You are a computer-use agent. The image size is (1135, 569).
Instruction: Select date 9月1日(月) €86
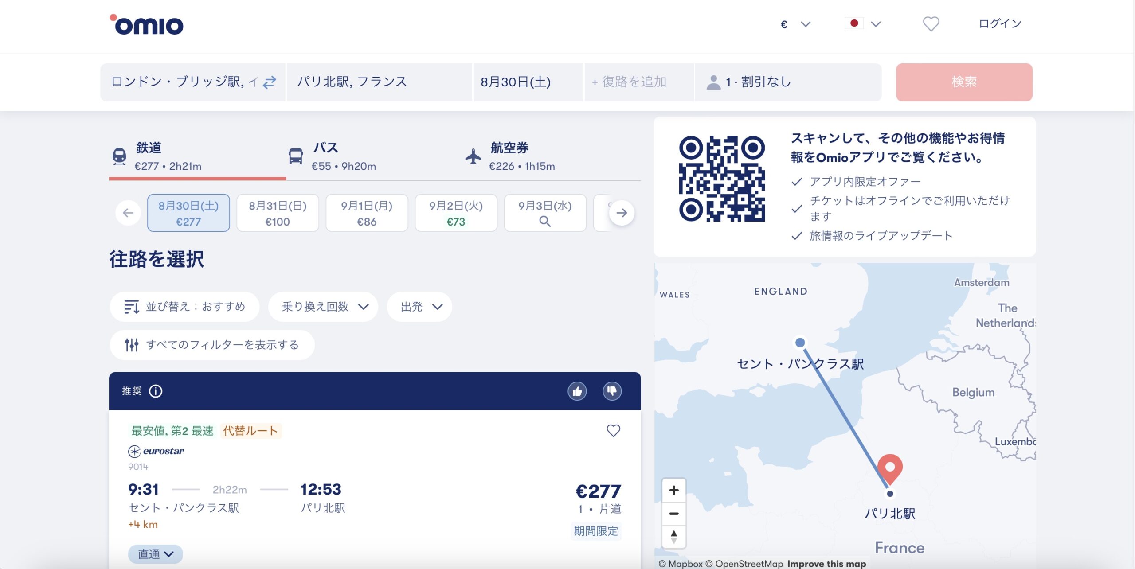coord(367,213)
